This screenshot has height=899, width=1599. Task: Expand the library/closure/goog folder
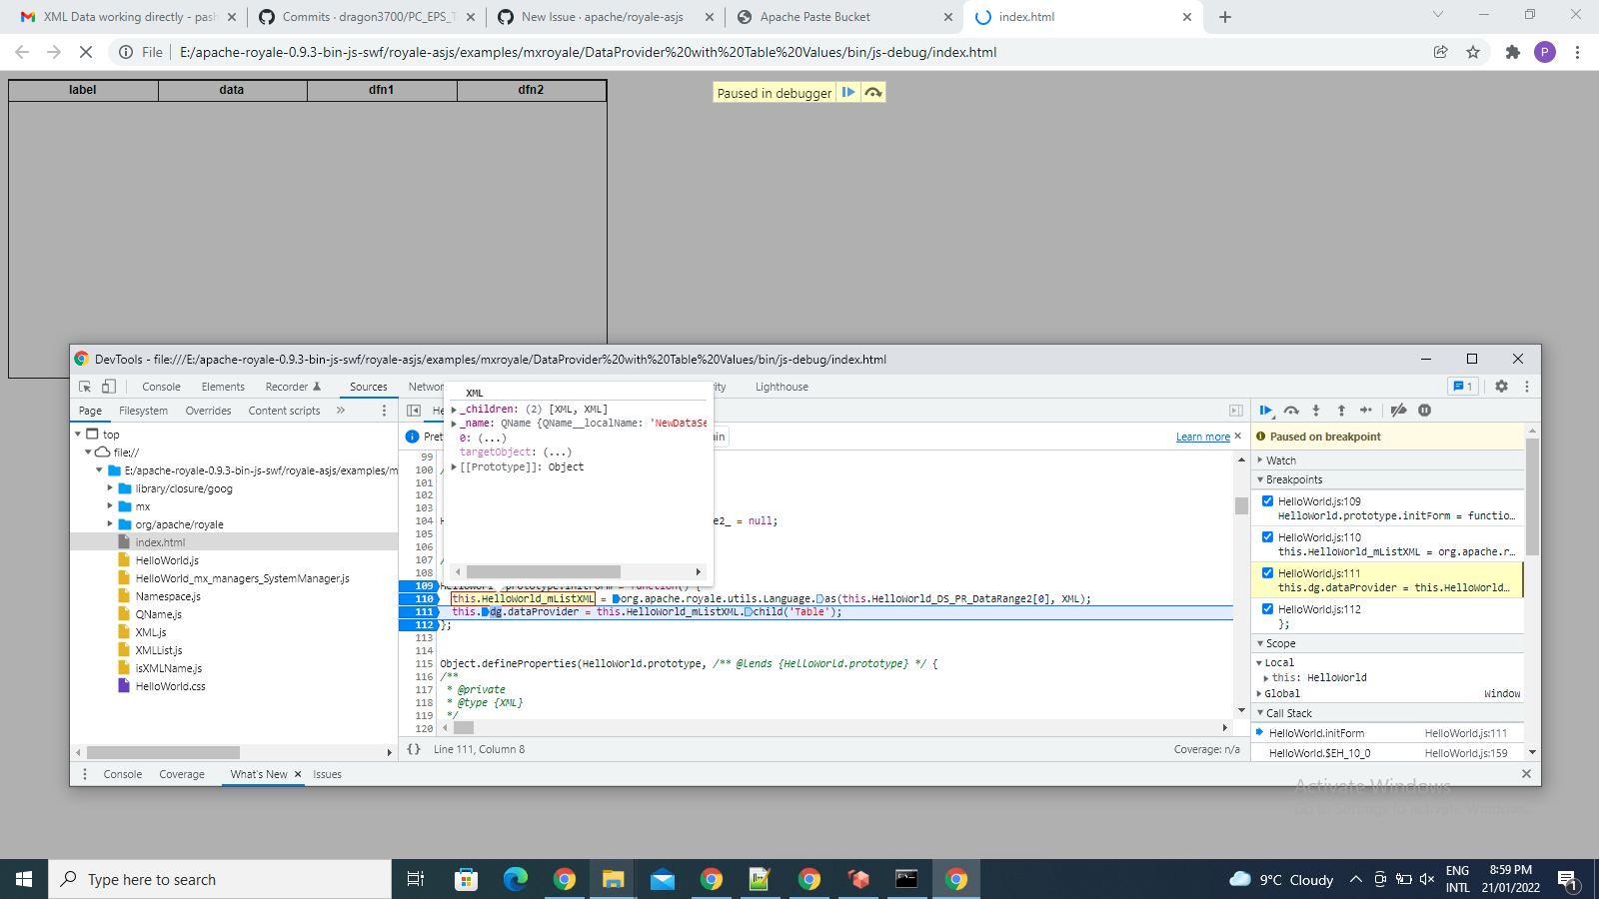(x=110, y=488)
